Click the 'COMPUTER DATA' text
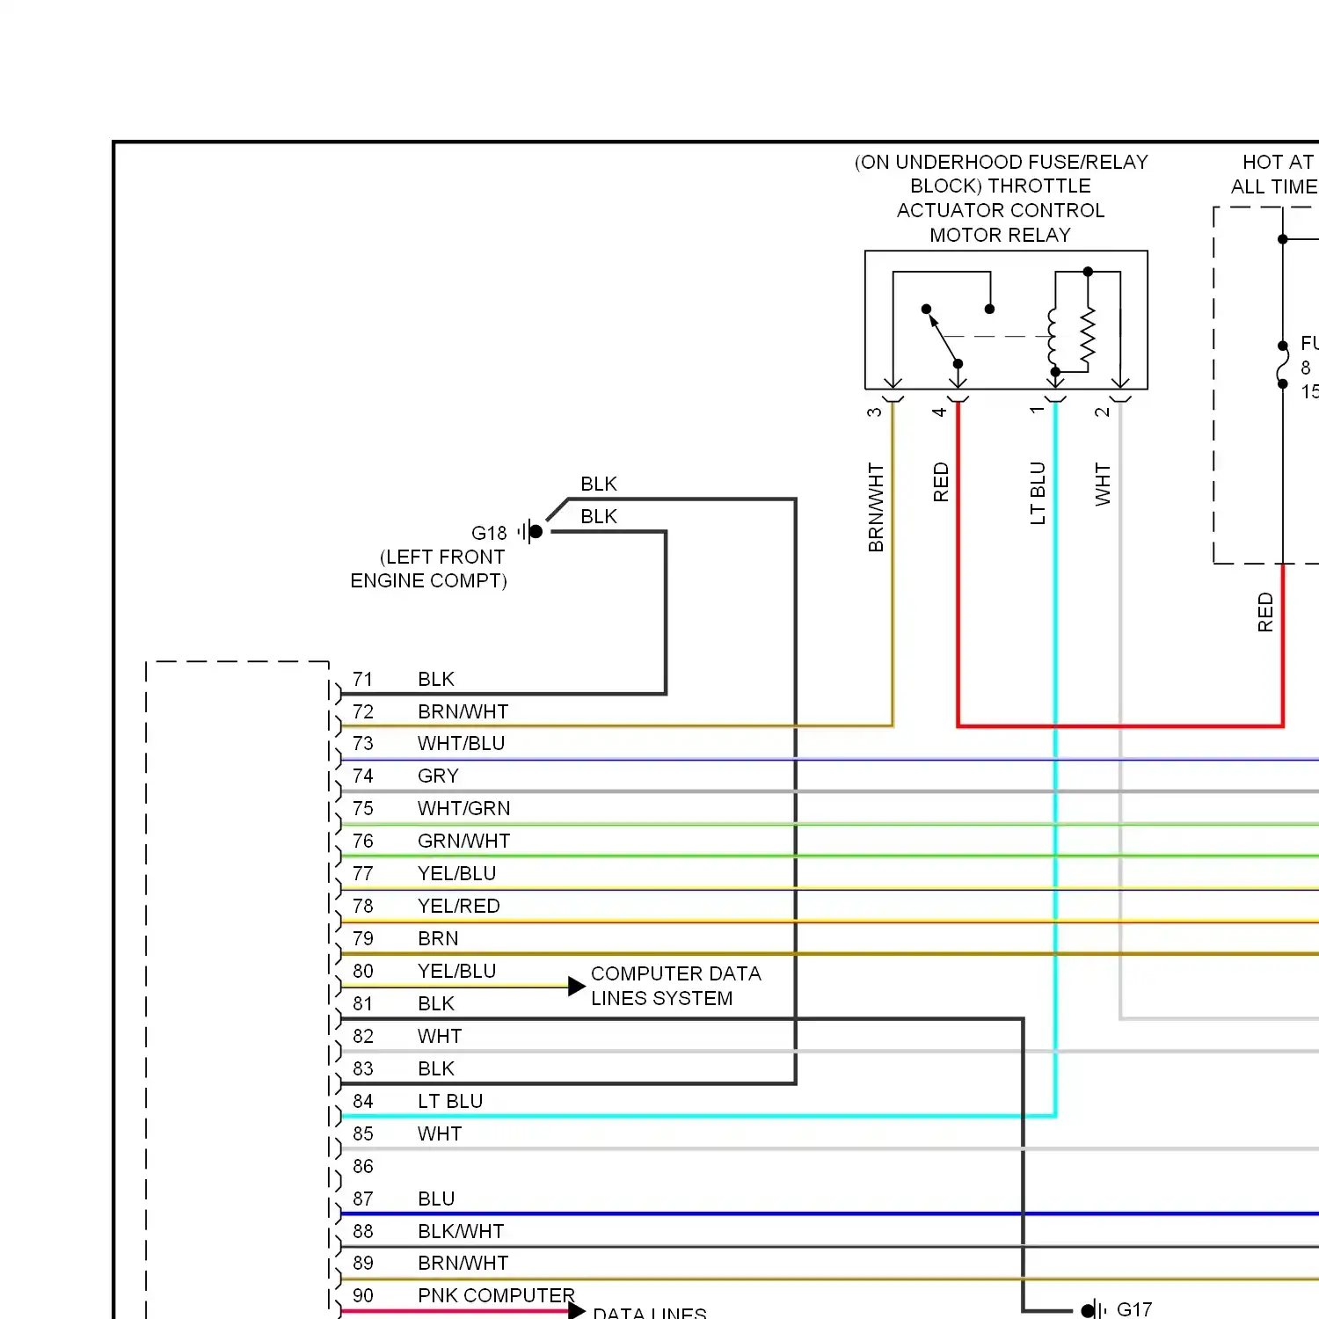Screen dimensions: 1319x1319 [675, 973]
